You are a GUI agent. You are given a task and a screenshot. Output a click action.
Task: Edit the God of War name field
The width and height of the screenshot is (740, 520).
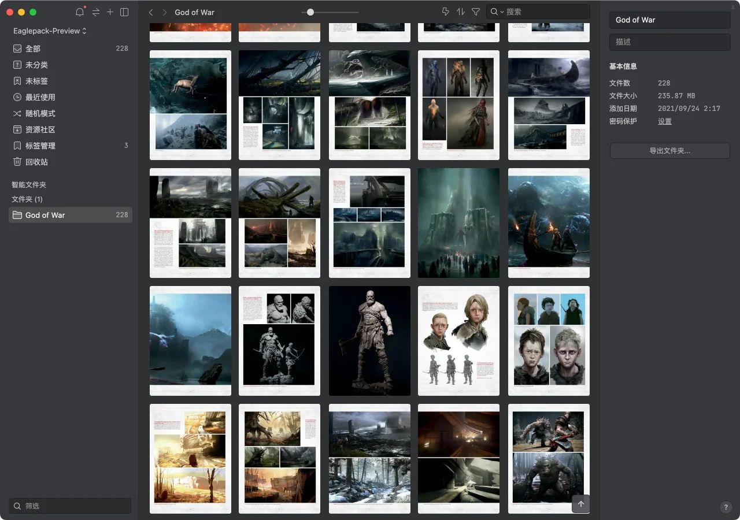click(670, 20)
